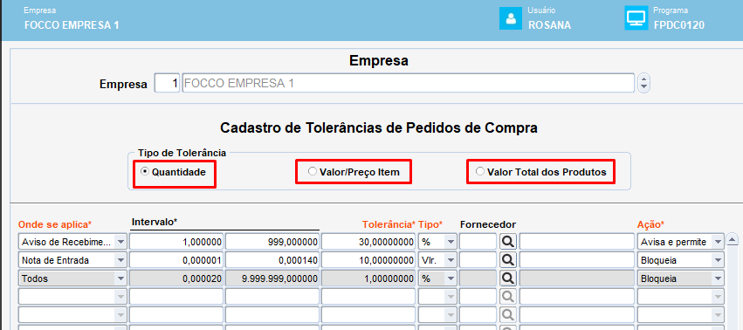Screen dimensions: 743x330
Task: Open the Vlr. Tipo dropdown
Action: click(451, 260)
